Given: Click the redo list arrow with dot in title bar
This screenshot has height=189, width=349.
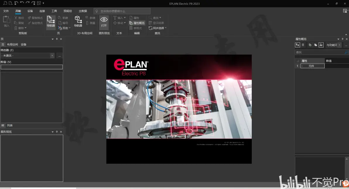Looking at the screenshot, I should tap(33, 3).
